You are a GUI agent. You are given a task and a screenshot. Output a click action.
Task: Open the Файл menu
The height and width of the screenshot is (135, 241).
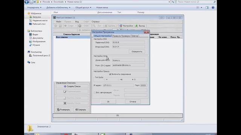pyautogui.click(x=59, y=22)
